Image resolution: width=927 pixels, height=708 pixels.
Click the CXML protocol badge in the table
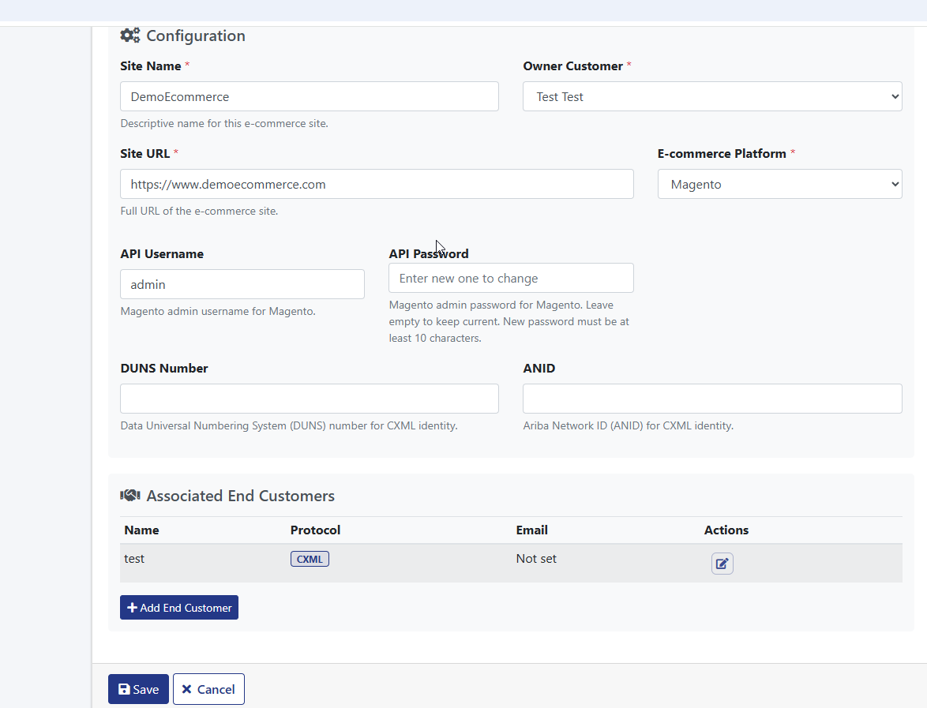[x=310, y=558]
